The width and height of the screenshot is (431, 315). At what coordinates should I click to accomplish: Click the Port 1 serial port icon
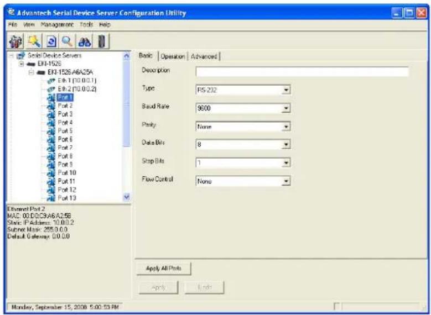click(x=51, y=97)
